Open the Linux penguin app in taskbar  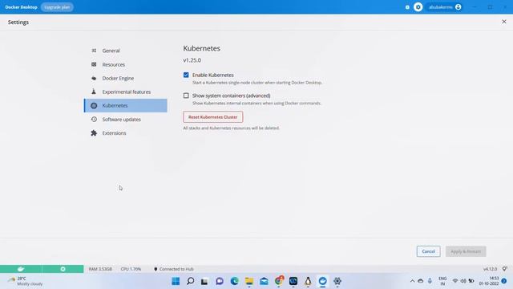pyautogui.click(x=308, y=281)
